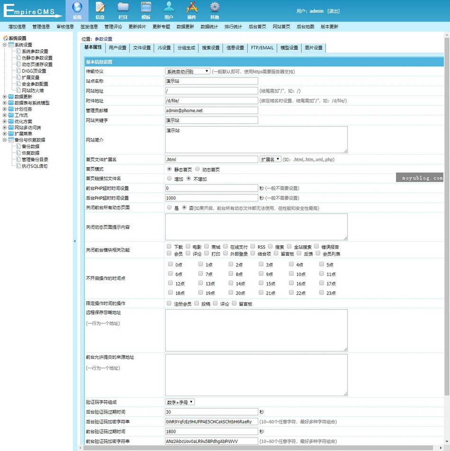This screenshot has width=450, height=451.
Task: Switch to the JS设置 tab
Action: tap(164, 48)
